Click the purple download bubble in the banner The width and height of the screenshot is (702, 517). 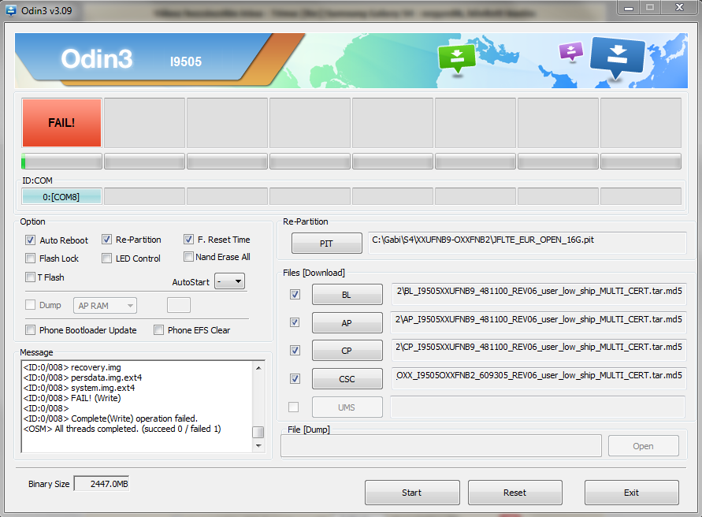571,51
